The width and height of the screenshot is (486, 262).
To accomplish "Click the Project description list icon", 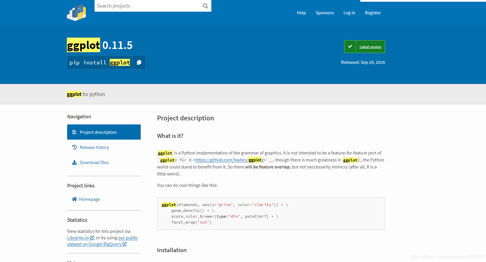I will pos(74,132).
